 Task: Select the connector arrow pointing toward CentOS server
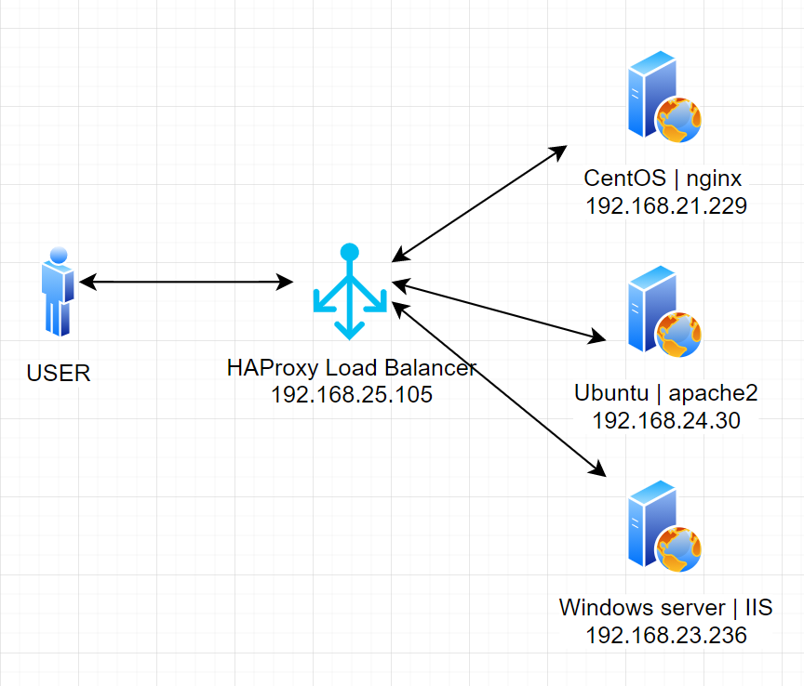[x=479, y=204]
